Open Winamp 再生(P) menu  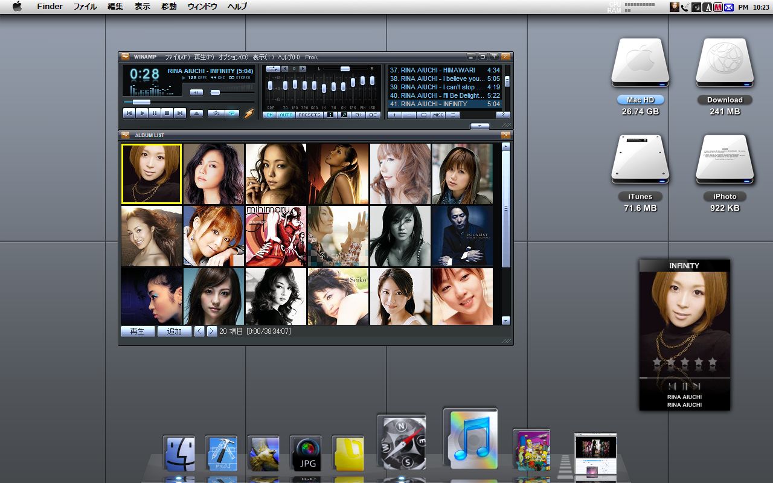204,57
